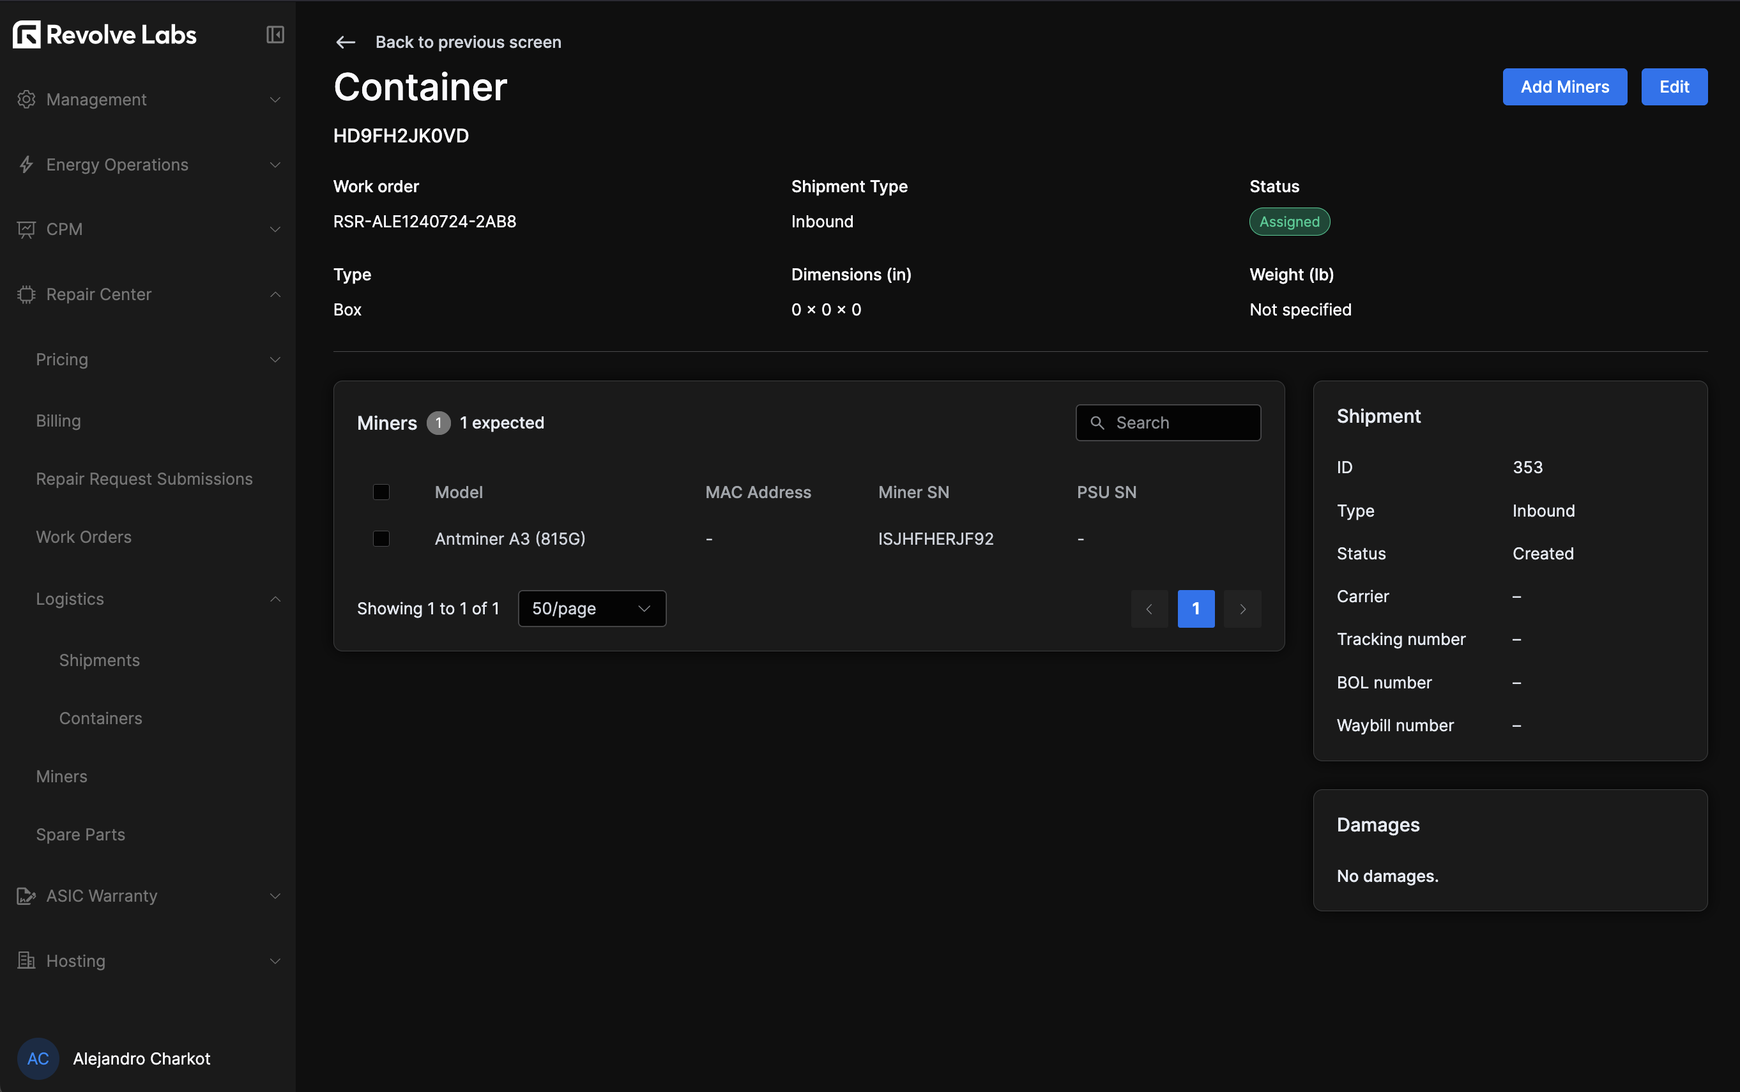Screen dimensions: 1740x1092
Task: Click the Hosting building icon
Action: point(26,960)
